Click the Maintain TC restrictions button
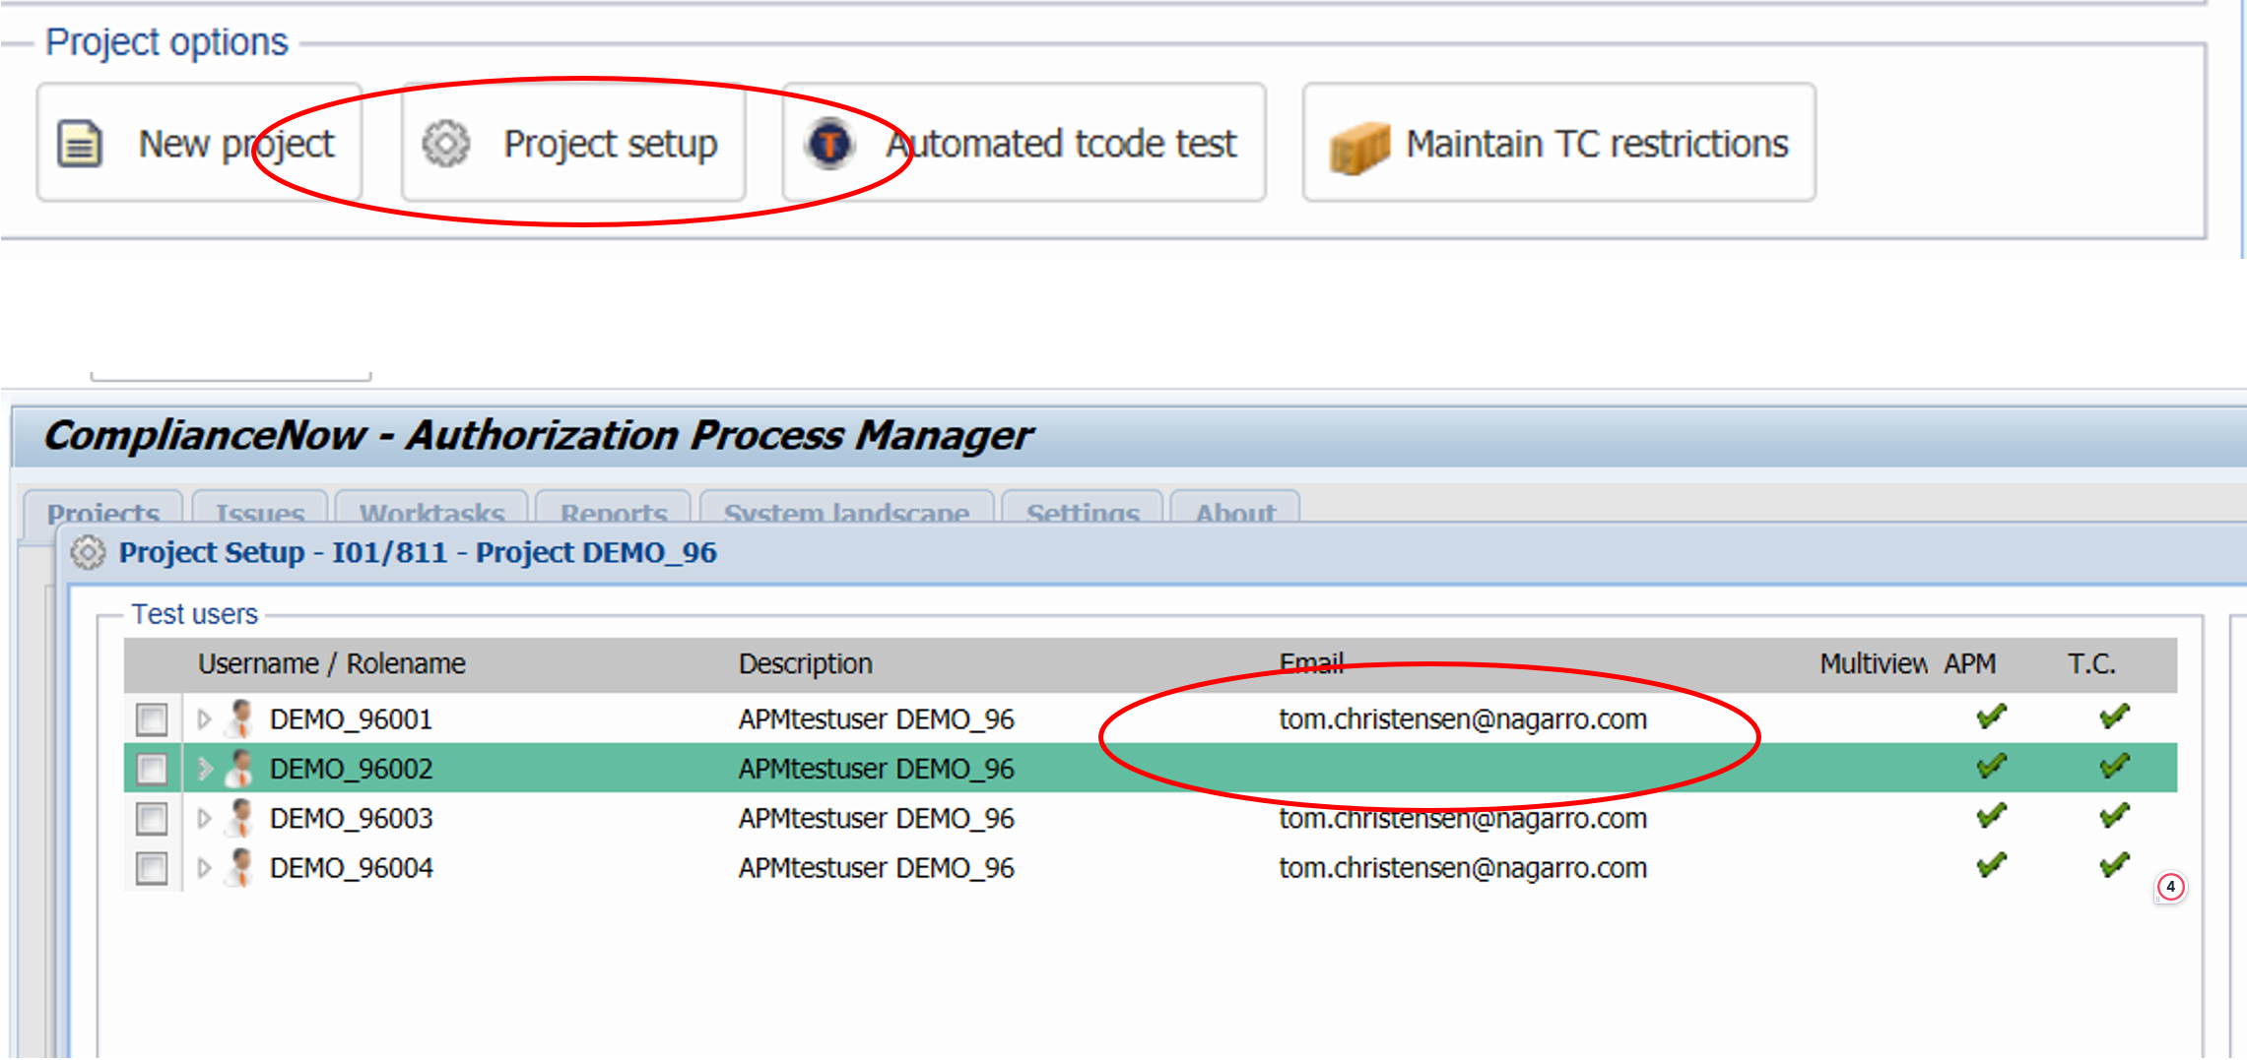This screenshot has height=1060, width=2247. [1559, 143]
